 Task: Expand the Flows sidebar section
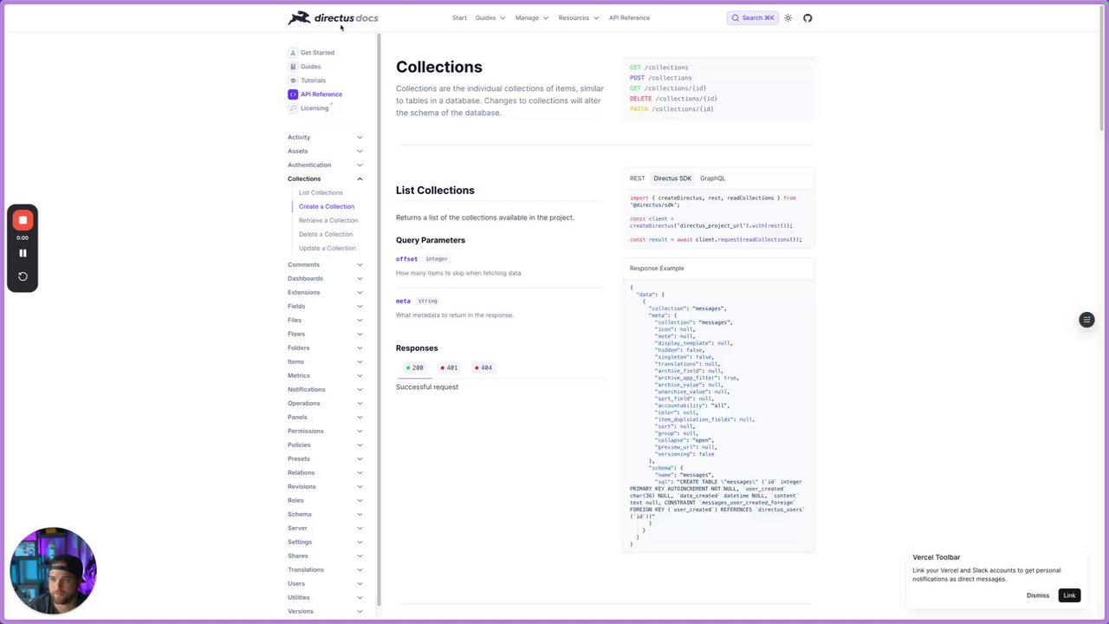click(325, 334)
